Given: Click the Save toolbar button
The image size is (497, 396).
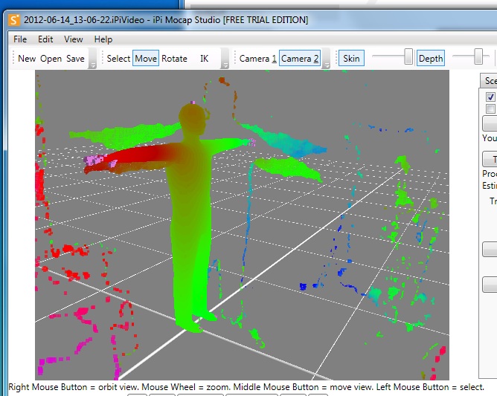Looking at the screenshot, I should click(x=75, y=58).
